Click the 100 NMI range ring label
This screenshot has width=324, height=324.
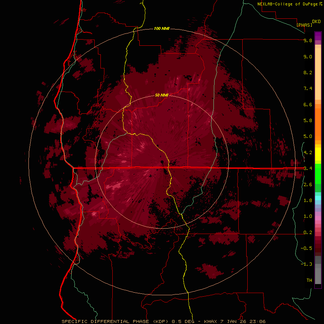(x=162, y=28)
